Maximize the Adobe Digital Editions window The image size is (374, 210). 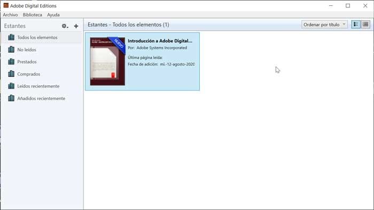pyautogui.click(x=348, y=6)
